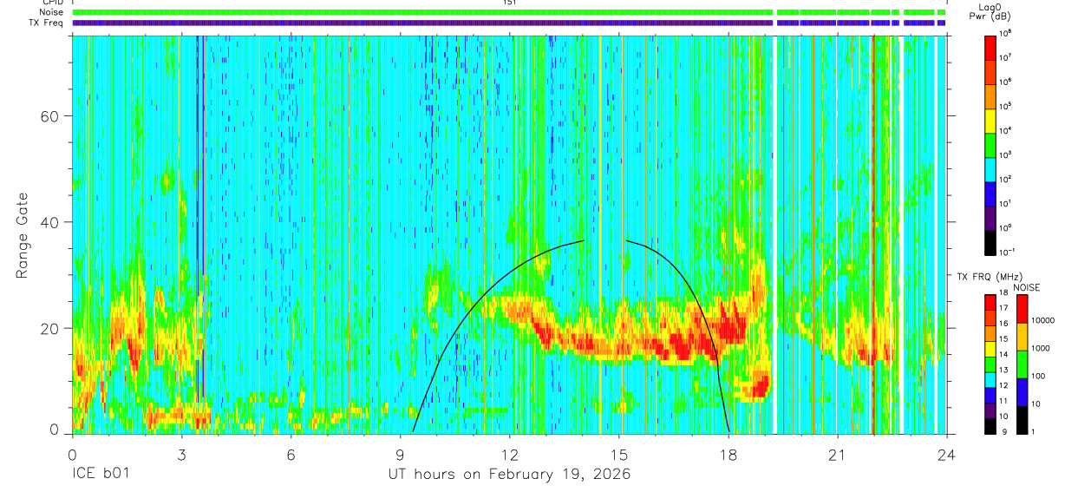Click the x-axis tick label '18' under plot
The height and width of the screenshot is (492, 1065).
coord(729,454)
